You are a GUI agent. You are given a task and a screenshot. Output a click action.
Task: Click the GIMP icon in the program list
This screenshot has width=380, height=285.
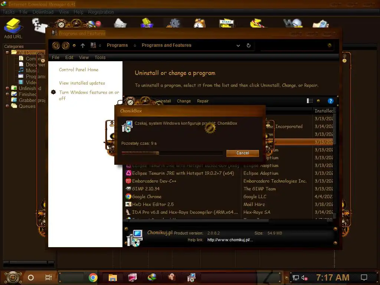tap(128, 189)
